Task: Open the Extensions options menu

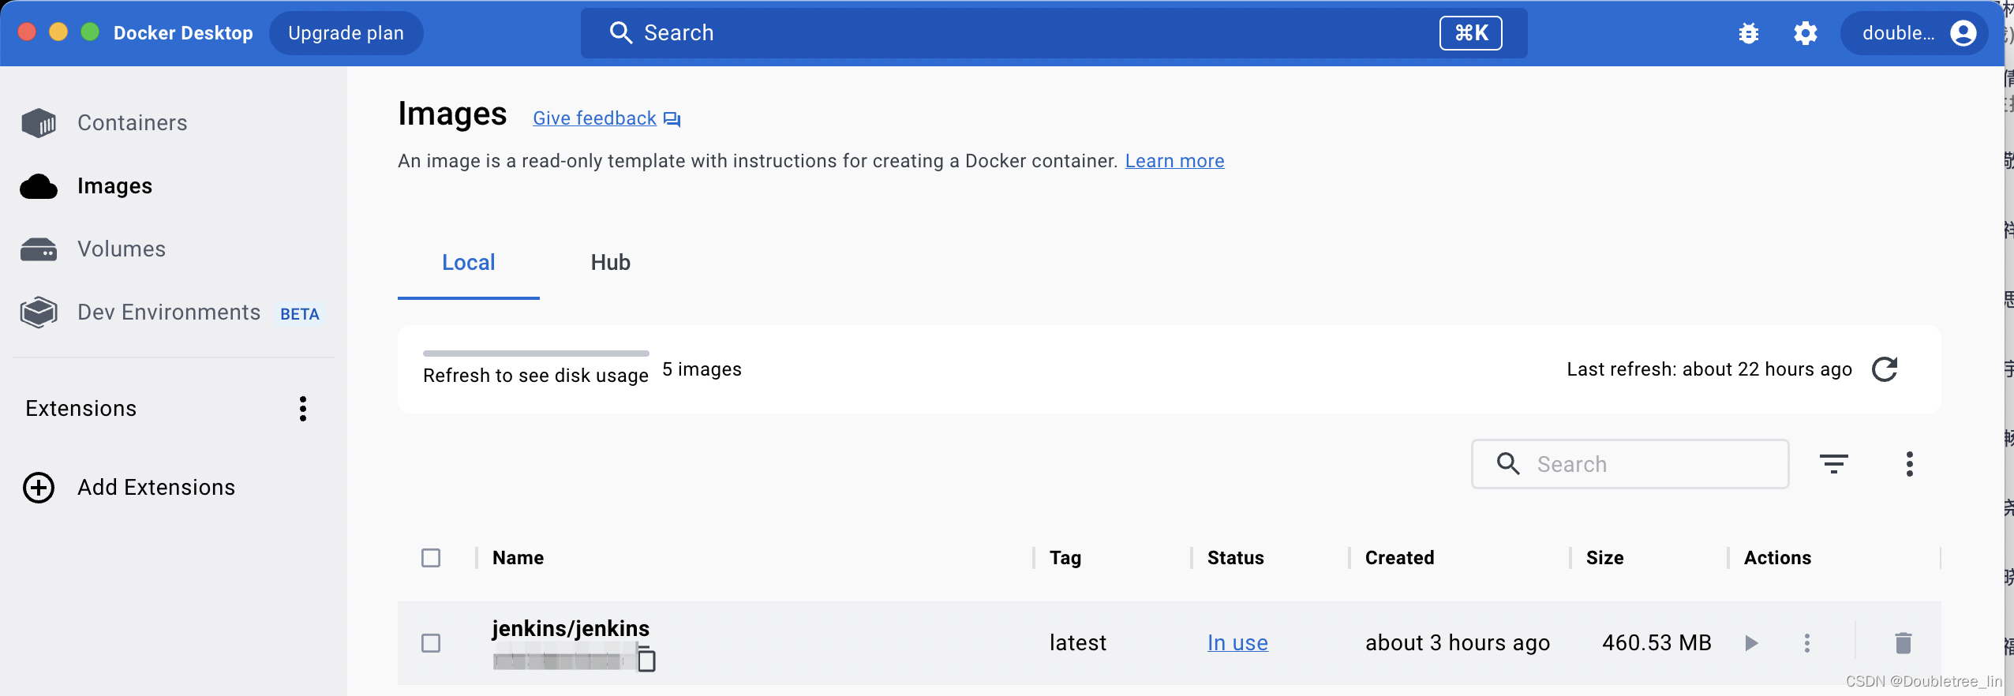Action: pyautogui.click(x=303, y=409)
